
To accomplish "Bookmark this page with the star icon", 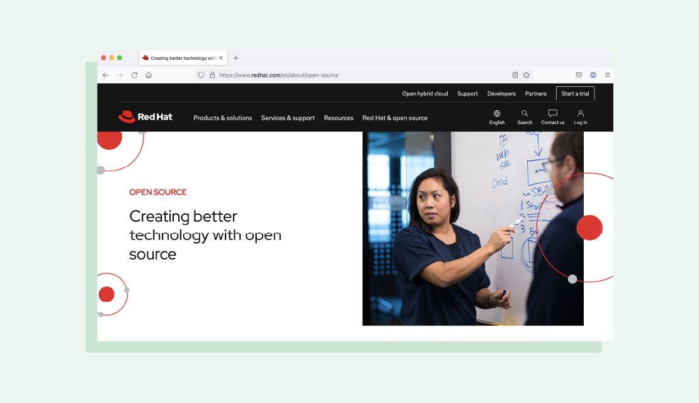I will pyautogui.click(x=526, y=75).
